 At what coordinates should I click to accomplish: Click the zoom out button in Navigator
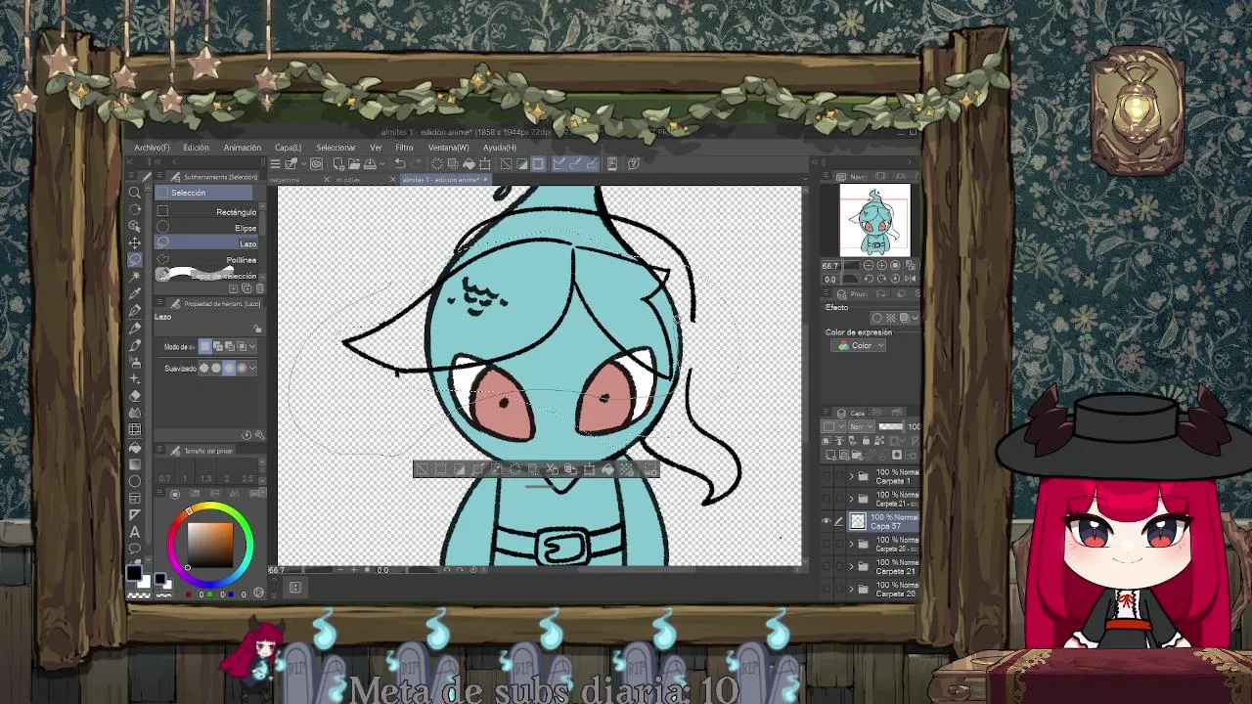click(x=869, y=265)
